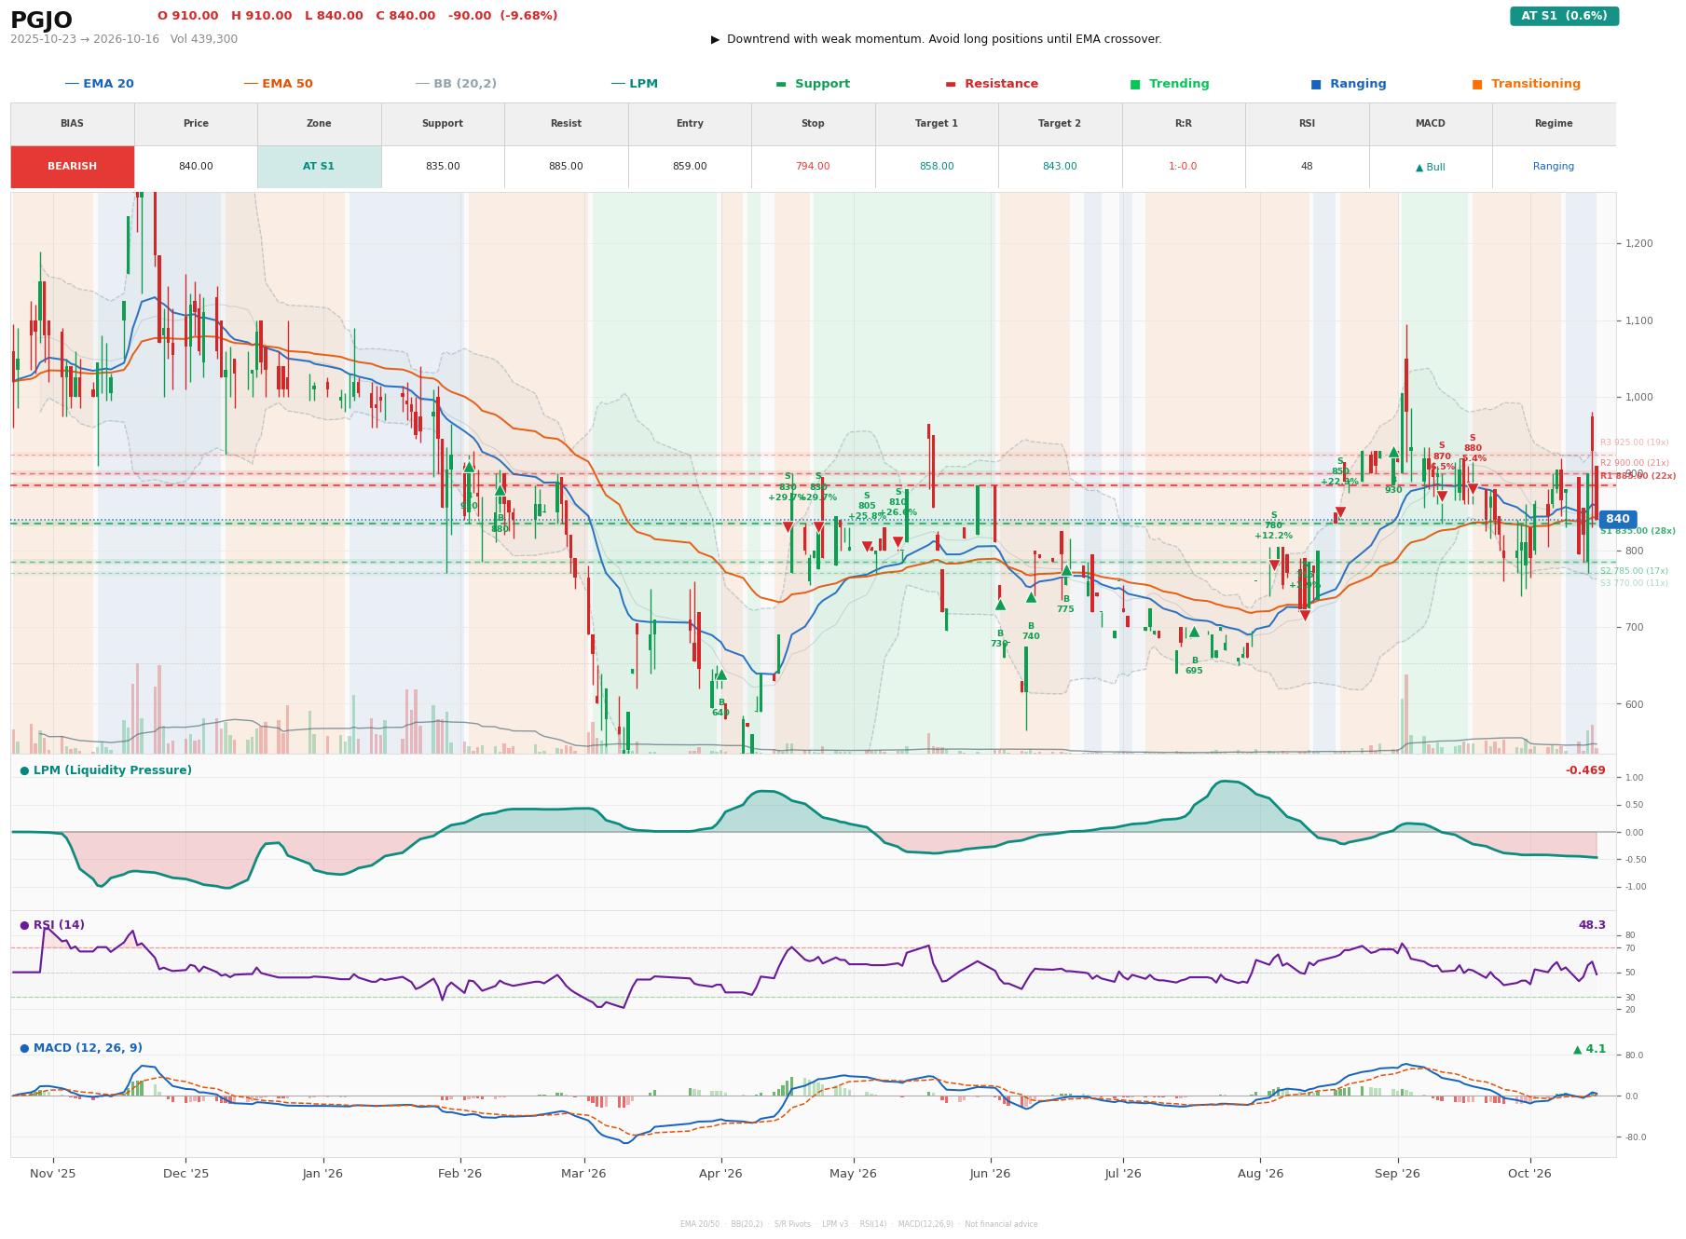Viewport: 1686px width, 1239px height.
Task: Click the S2 785.00 (17x) support label
Action: pyautogui.click(x=1635, y=571)
